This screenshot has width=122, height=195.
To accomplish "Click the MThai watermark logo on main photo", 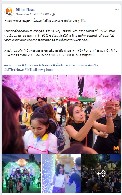I will [x=116, y=149].
